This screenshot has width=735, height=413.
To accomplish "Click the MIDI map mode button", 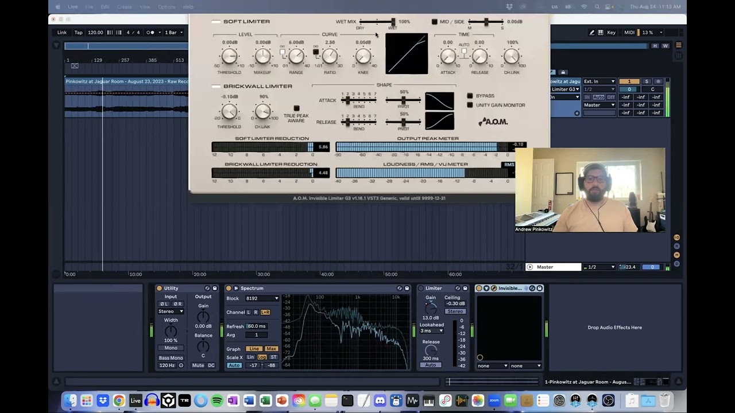I will tap(629, 33).
